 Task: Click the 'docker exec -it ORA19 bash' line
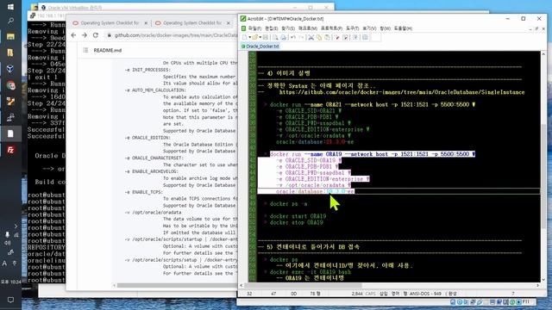[x=310, y=272]
